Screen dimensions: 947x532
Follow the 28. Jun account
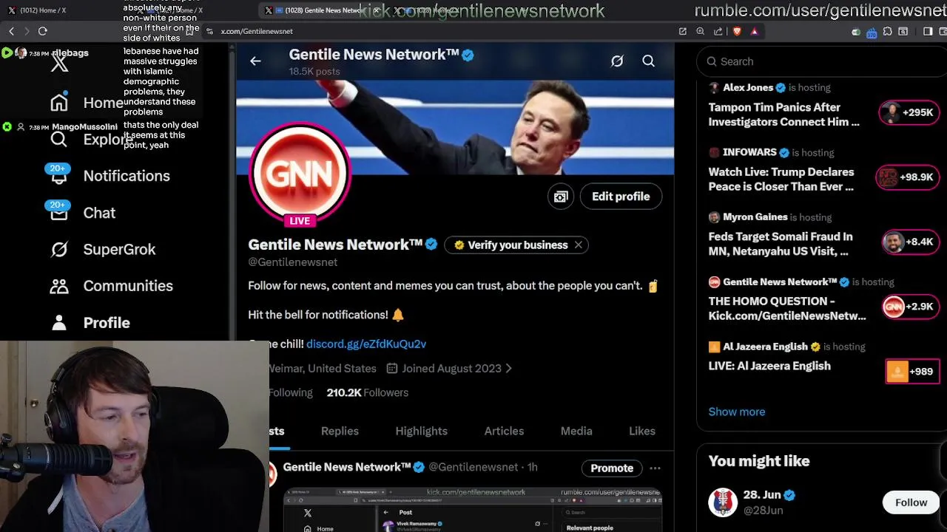(911, 502)
